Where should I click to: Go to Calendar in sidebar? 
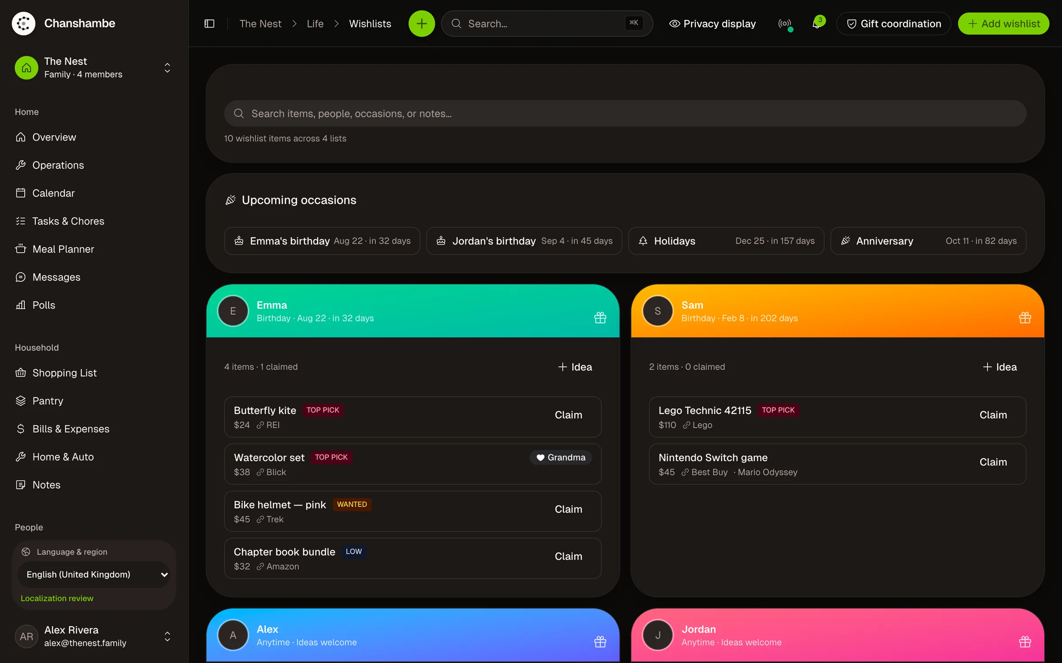point(94,193)
